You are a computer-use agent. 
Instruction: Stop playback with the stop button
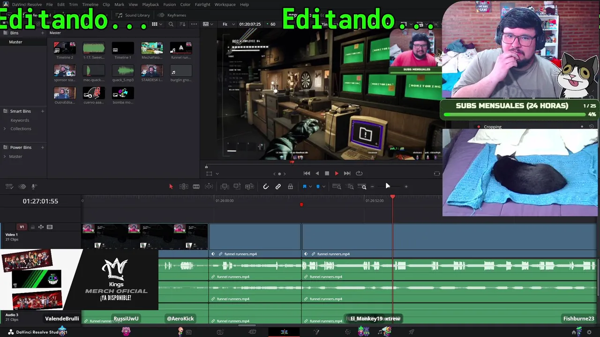click(x=327, y=173)
